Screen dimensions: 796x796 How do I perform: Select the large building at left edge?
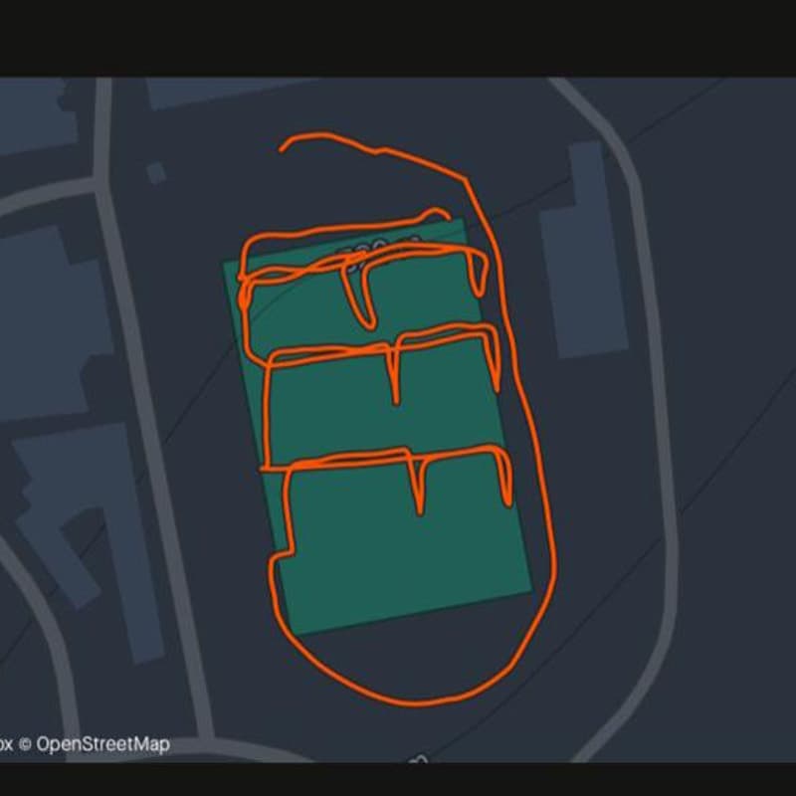51,325
